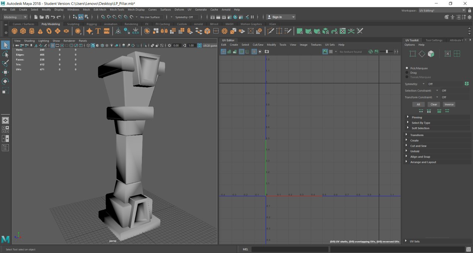
Task: Select the Select tool arrow in toolbox
Action: 6,45
